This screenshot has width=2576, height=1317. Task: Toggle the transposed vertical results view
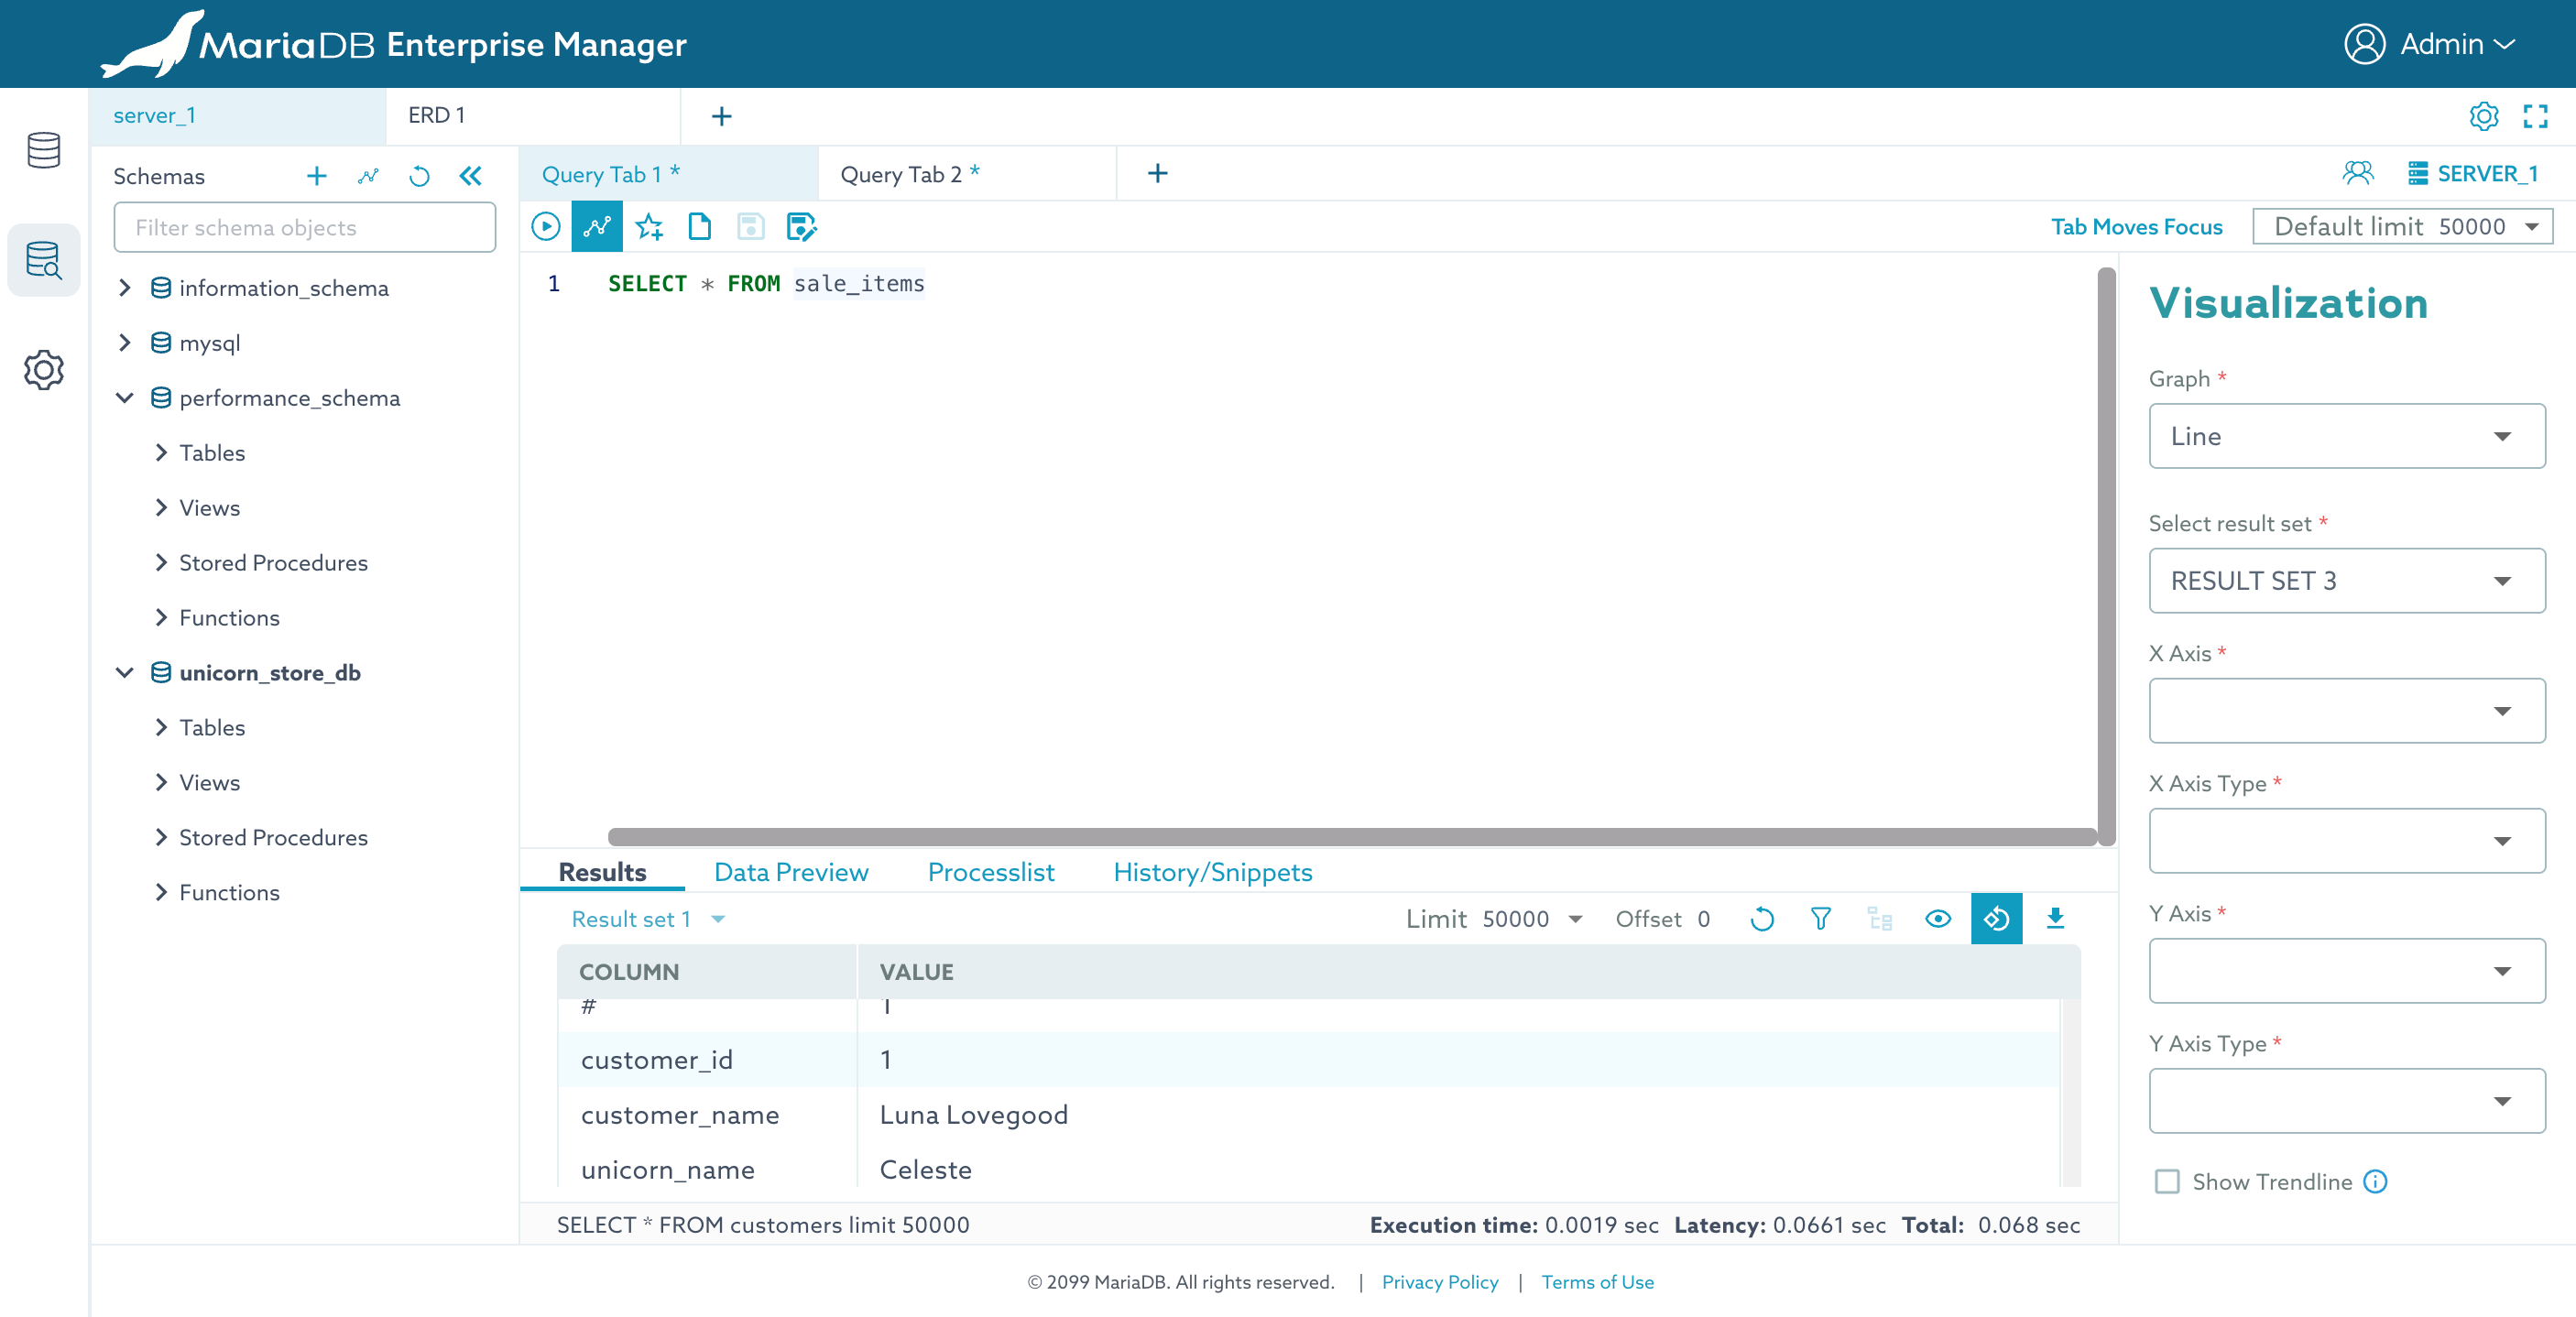(x=1996, y=918)
